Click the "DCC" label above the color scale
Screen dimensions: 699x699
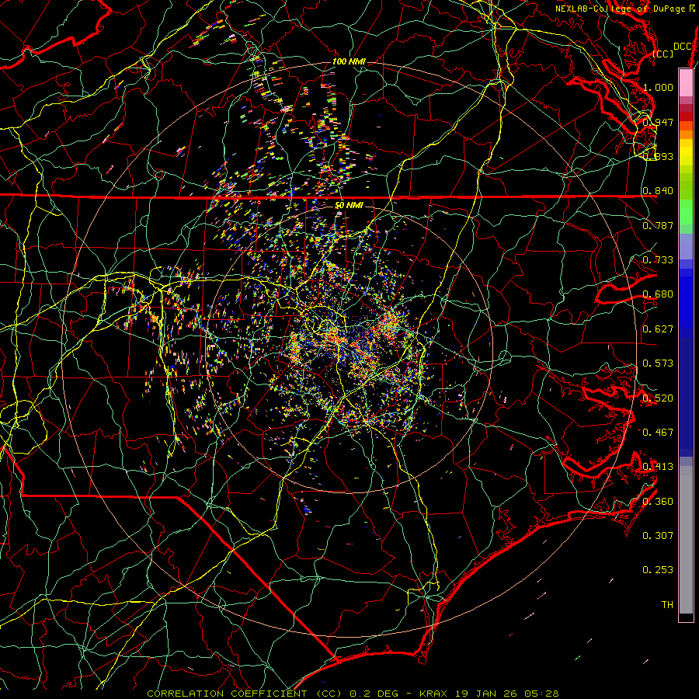tap(682, 47)
